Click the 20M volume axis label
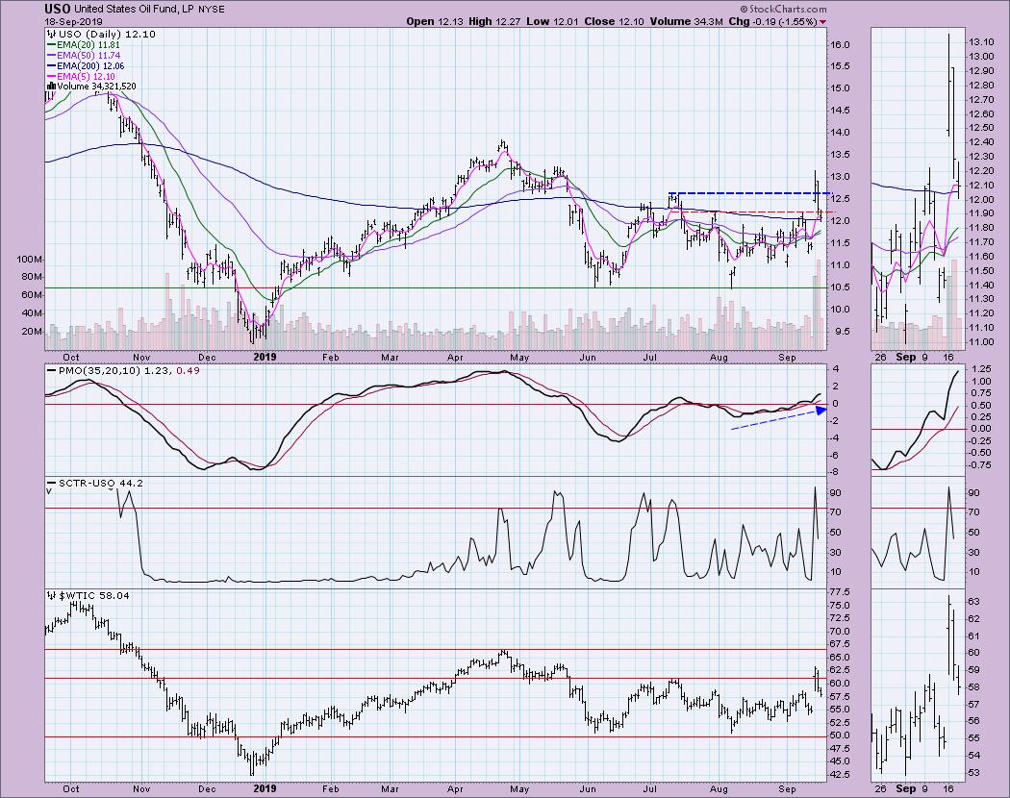The width and height of the screenshot is (1010, 798). click(32, 331)
